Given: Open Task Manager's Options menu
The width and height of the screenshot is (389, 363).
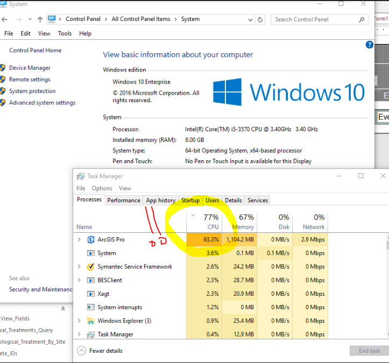Looking at the screenshot, I should [102, 188].
